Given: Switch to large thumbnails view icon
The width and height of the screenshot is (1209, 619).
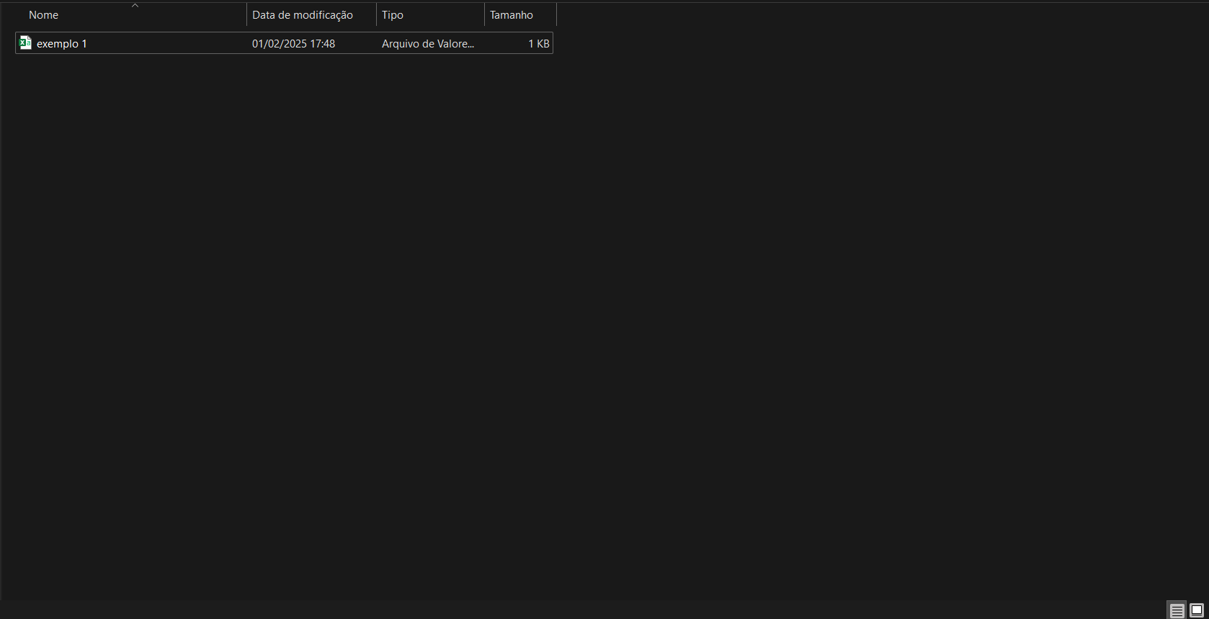Looking at the screenshot, I should coord(1197,610).
